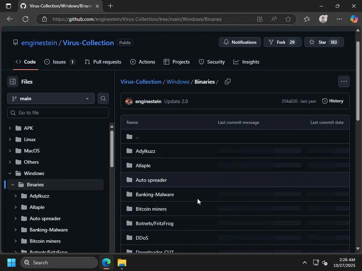Open Botnets/FritzFrog in the file list
Screen dimensions: 362x271
coord(154,223)
